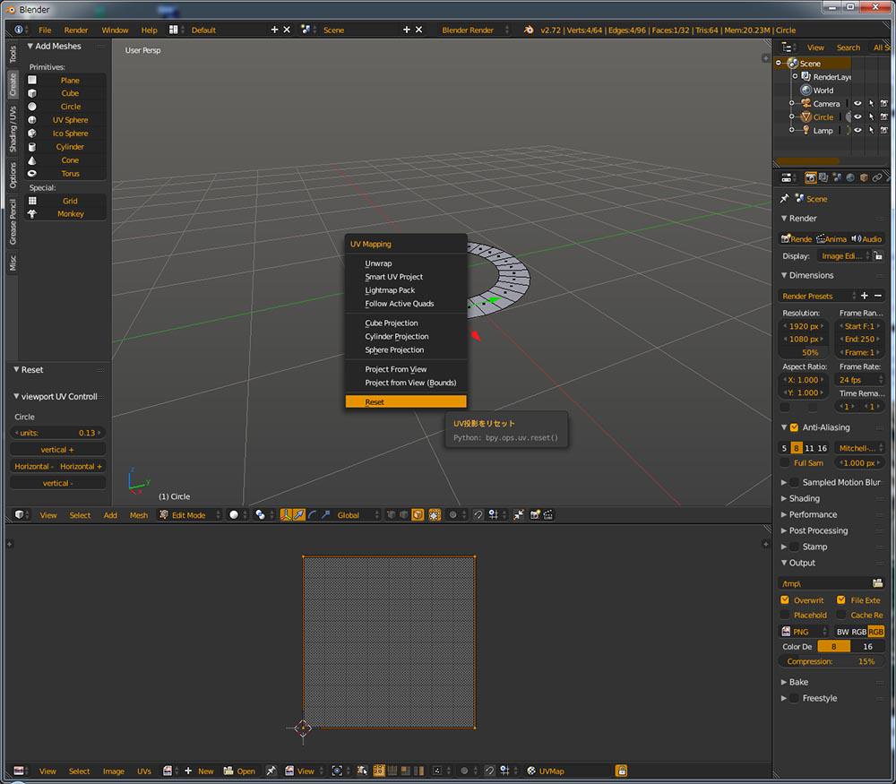The image size is (896, 784).
Task: Click the folder icon next to output path
Action: click(878, 583)
